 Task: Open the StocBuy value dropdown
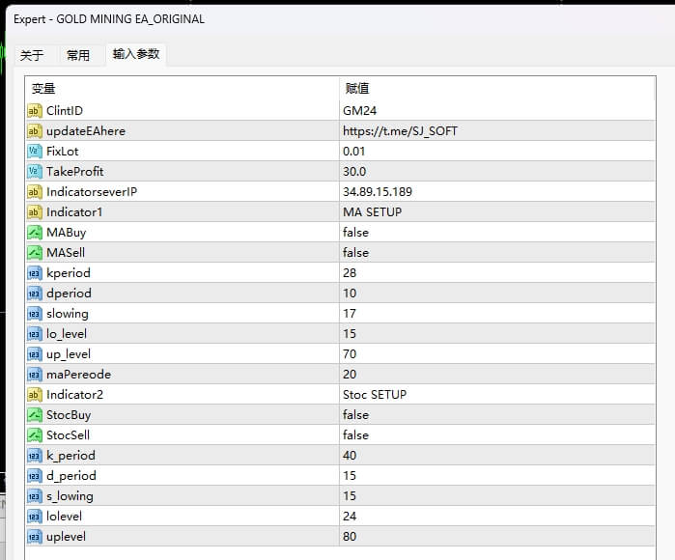[355, 414]
